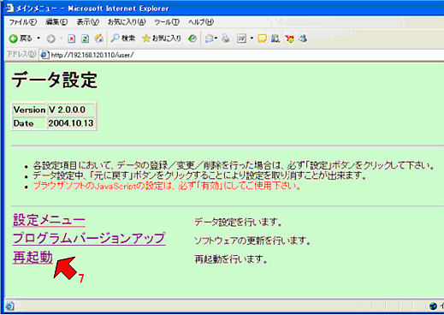Go to Home page icon
The image size is (444, 315).
point(99,39)
